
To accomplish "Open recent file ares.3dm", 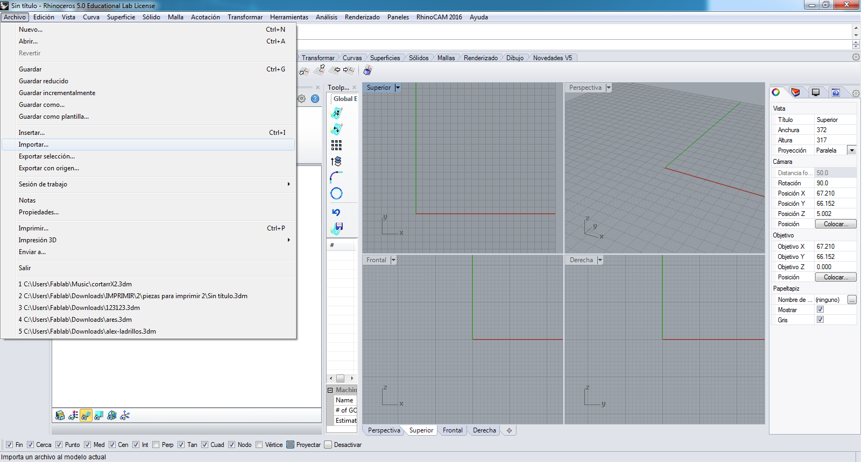I will [x=149, y=320].
